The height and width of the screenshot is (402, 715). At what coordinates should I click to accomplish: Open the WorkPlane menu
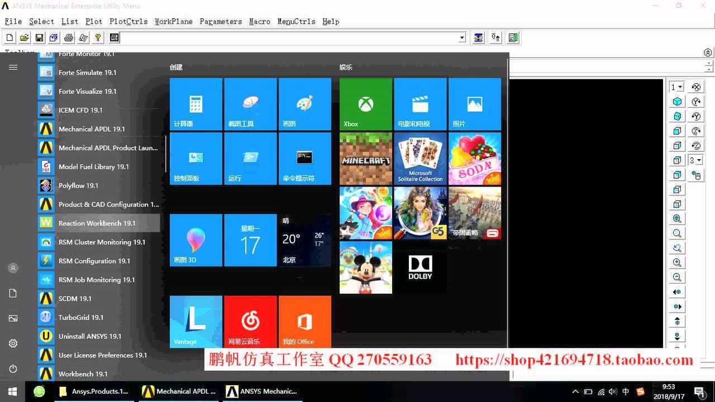(173, 21)
